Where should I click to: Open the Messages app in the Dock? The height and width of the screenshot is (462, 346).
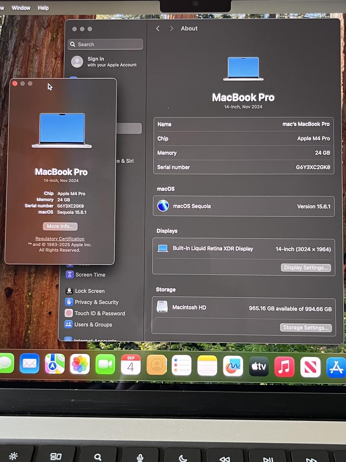point(6,363)
